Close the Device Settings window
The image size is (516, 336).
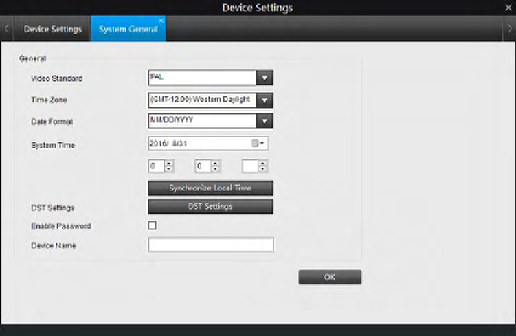click(x=508, y=8)
